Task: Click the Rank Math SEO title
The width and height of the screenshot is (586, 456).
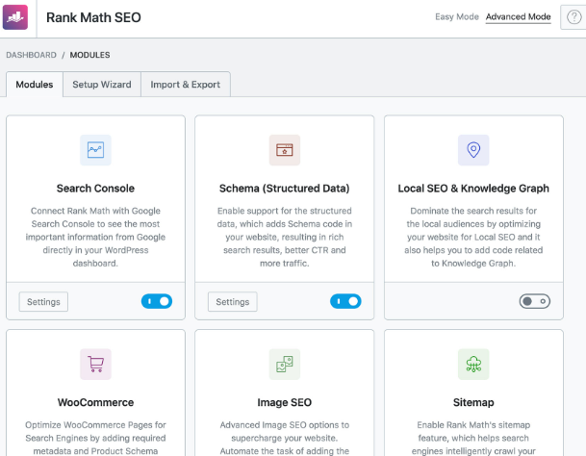Action: point(93,17)
